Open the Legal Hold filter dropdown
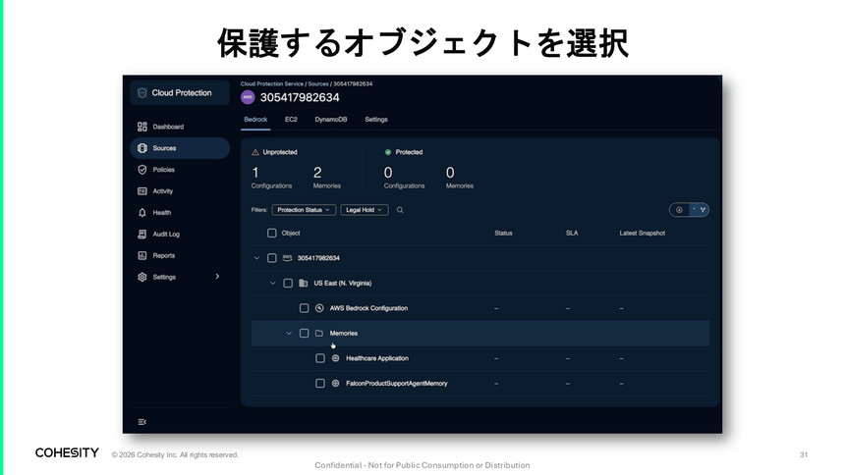This screenshot has height=475, width=845. pyautogui.click(x=365, y=210)
